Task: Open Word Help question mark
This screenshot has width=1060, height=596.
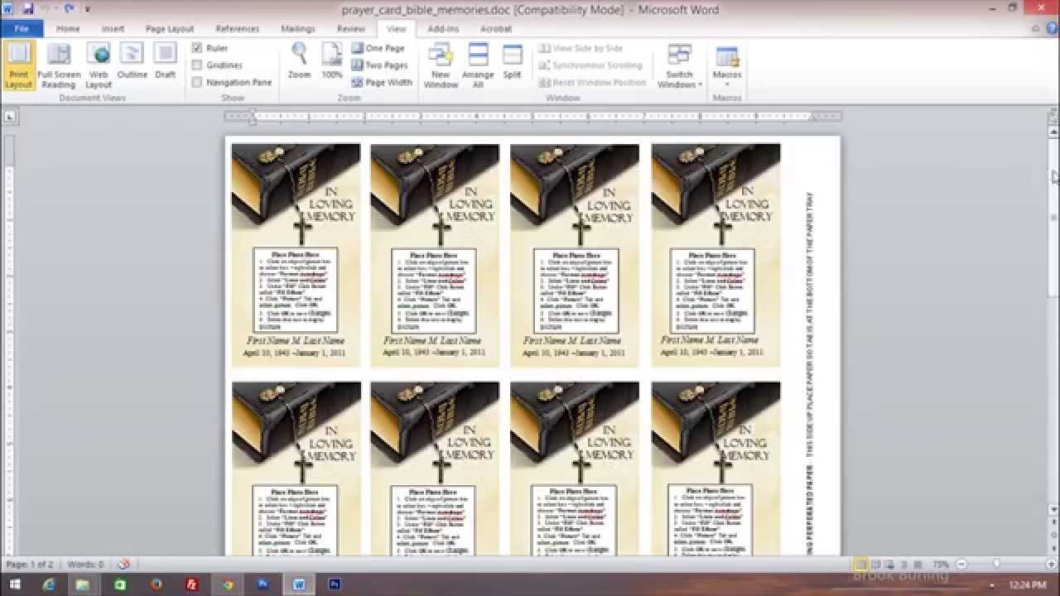Action: pos(1050,29)
